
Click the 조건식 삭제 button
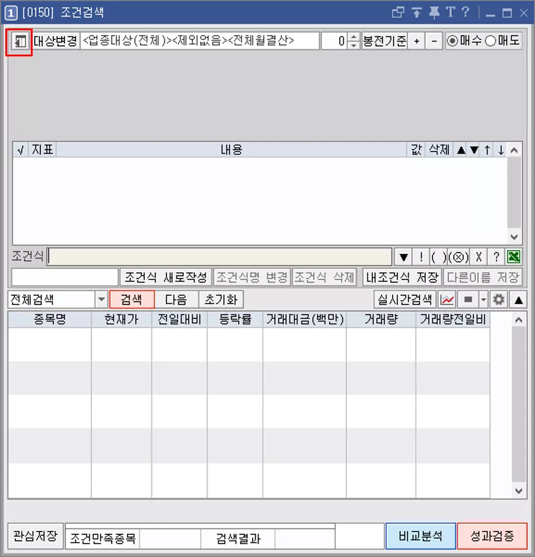click(x=324, y=277)
